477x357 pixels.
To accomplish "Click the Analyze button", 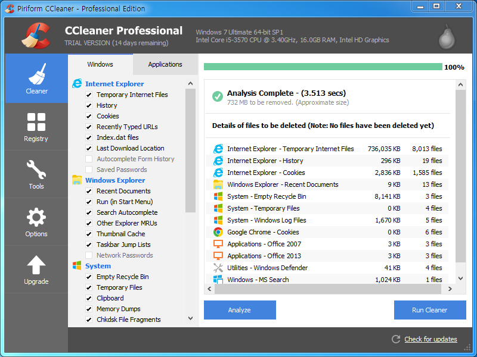I will [240, 310].
